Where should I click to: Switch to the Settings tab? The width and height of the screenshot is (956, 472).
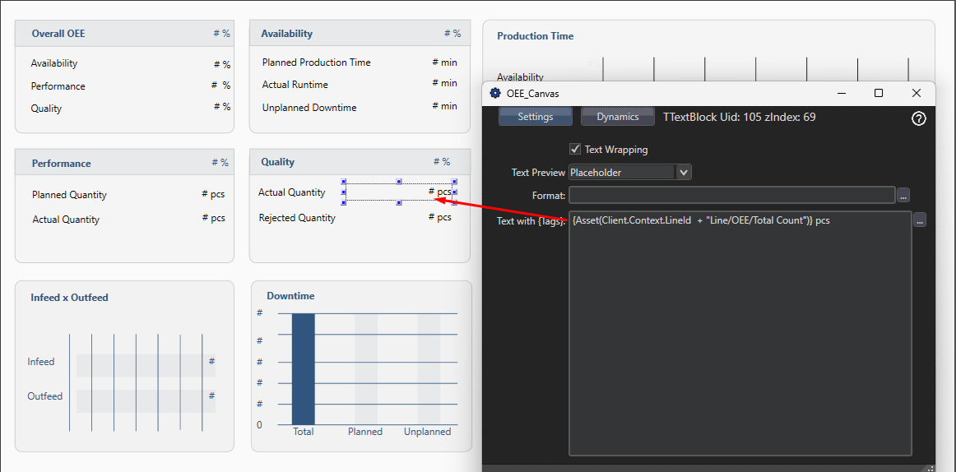[535, 117]
